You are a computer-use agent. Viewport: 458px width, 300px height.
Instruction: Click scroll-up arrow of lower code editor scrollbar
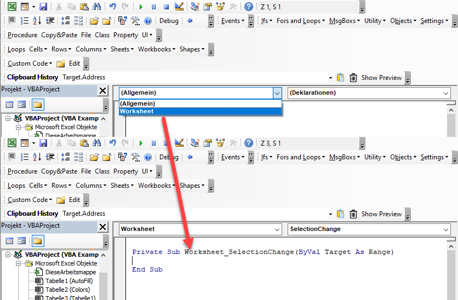tap(451, 246)
